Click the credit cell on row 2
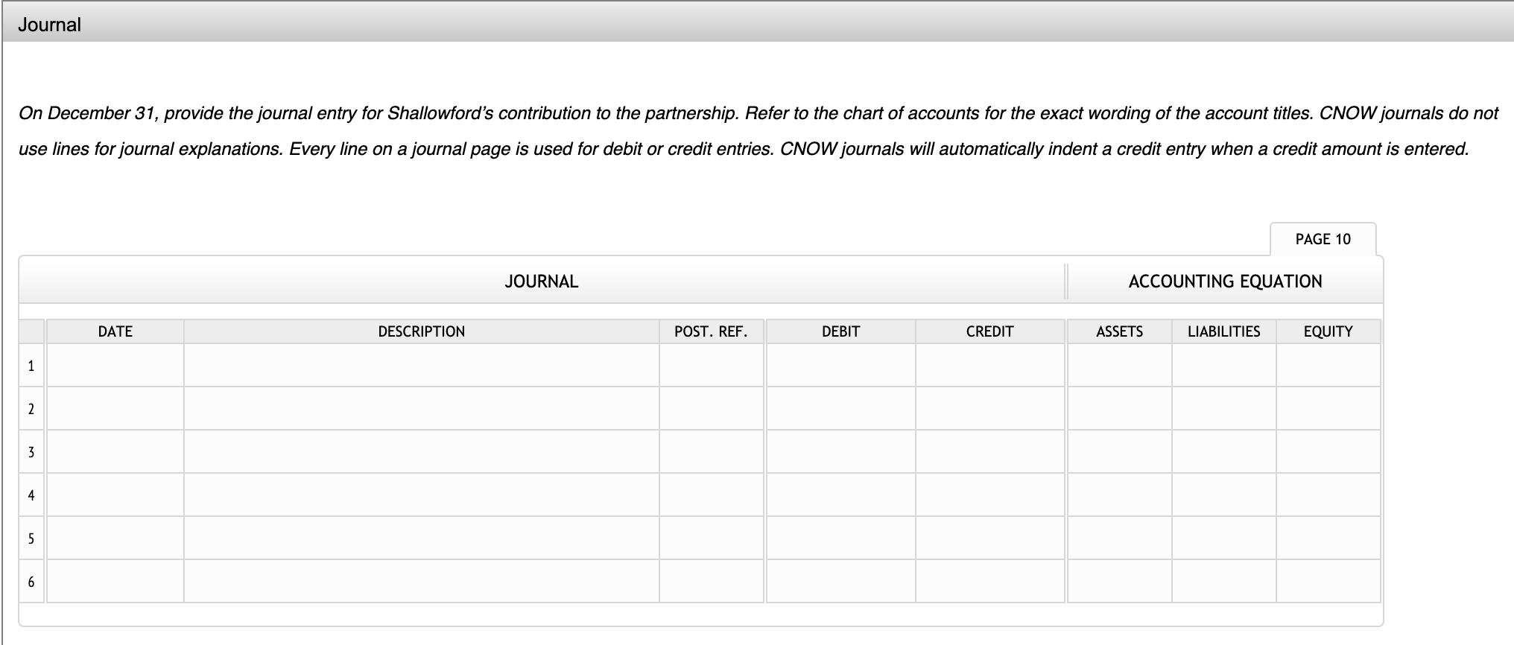 click(990, 408)
